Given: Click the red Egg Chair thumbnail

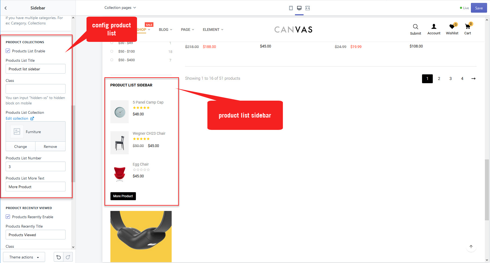Looking at the screenshot, I should 120,174.
